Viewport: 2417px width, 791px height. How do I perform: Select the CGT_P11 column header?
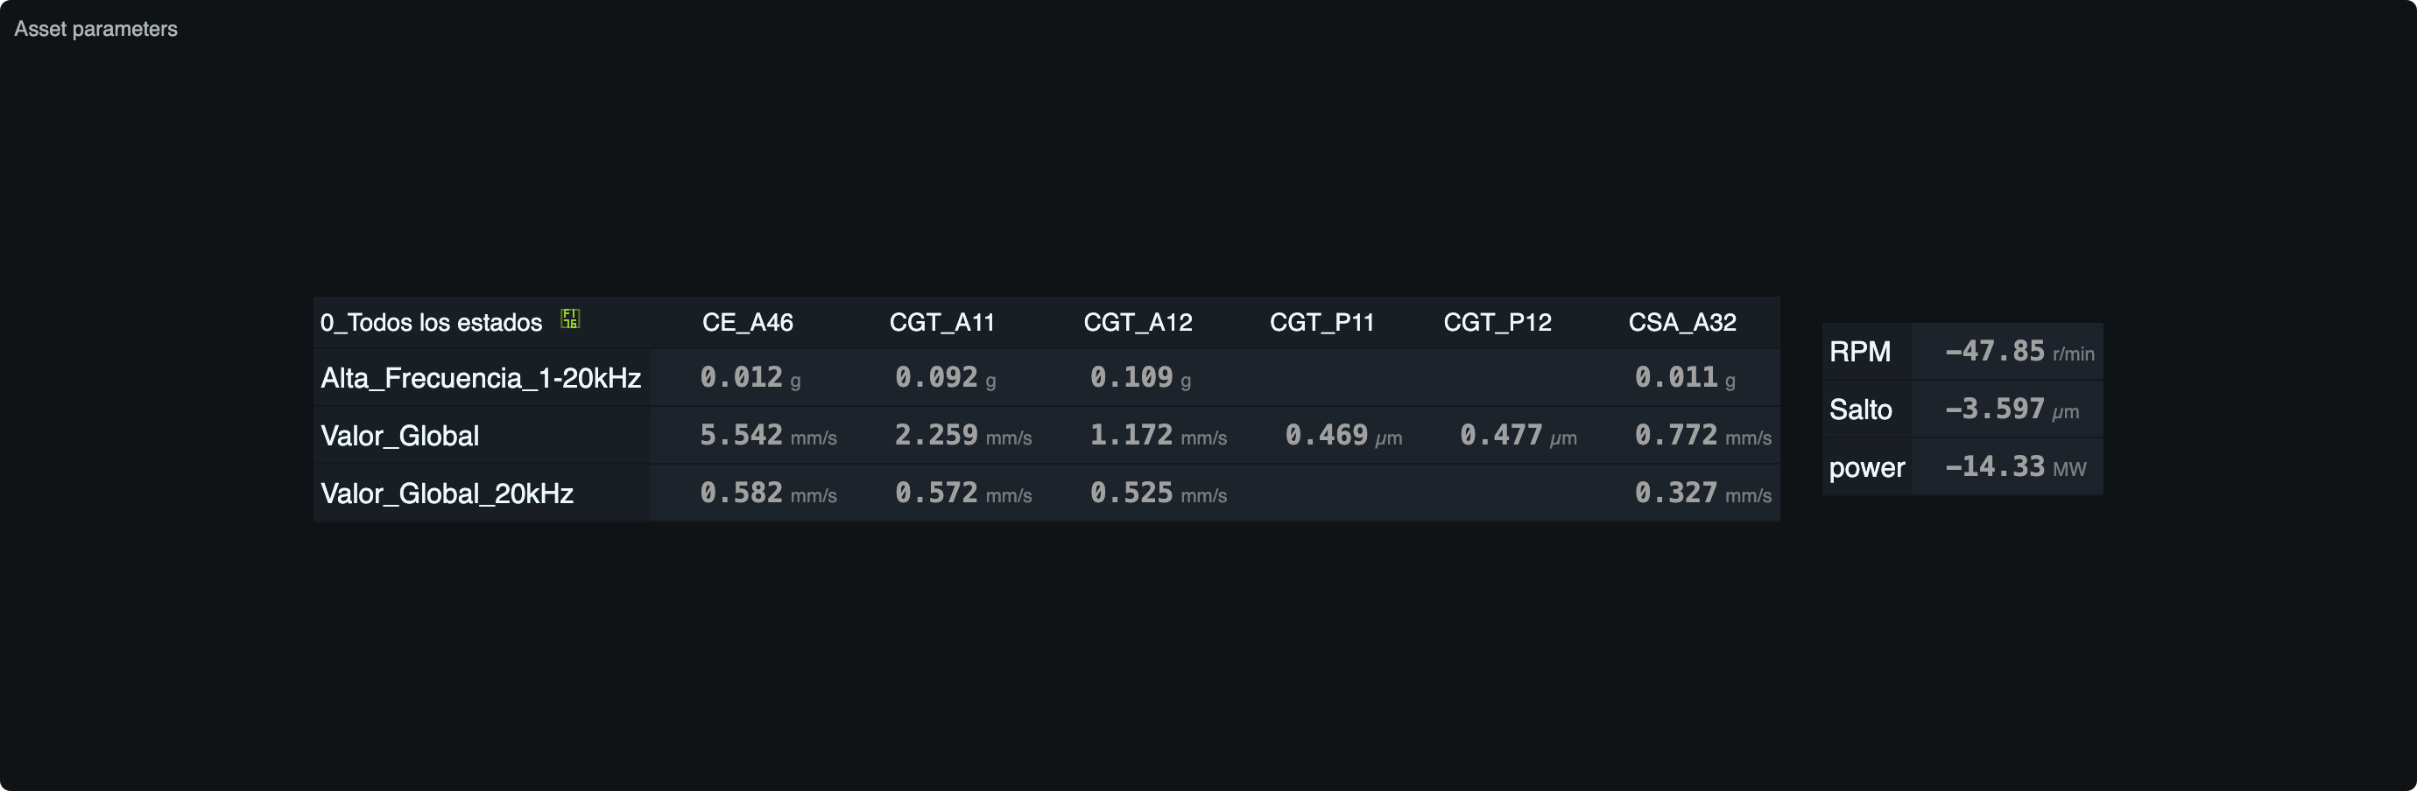pos(1322,322)
